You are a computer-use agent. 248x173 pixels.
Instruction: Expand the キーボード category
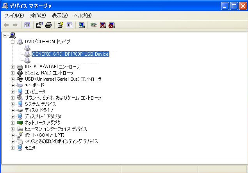click(12, 85)
